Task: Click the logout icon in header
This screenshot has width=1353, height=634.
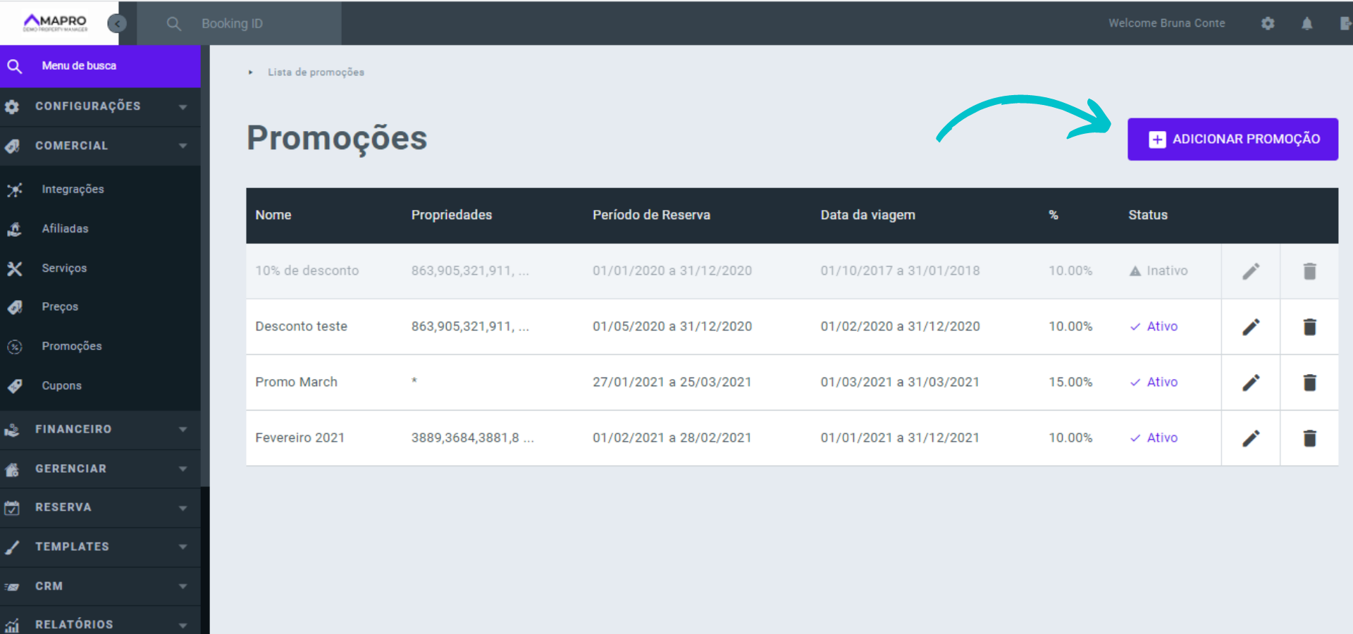Action: (x=1345, y=23)
